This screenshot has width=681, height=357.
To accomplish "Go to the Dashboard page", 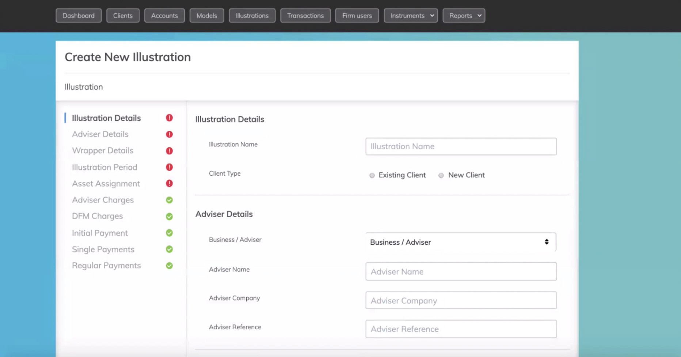I will point(79,16).
